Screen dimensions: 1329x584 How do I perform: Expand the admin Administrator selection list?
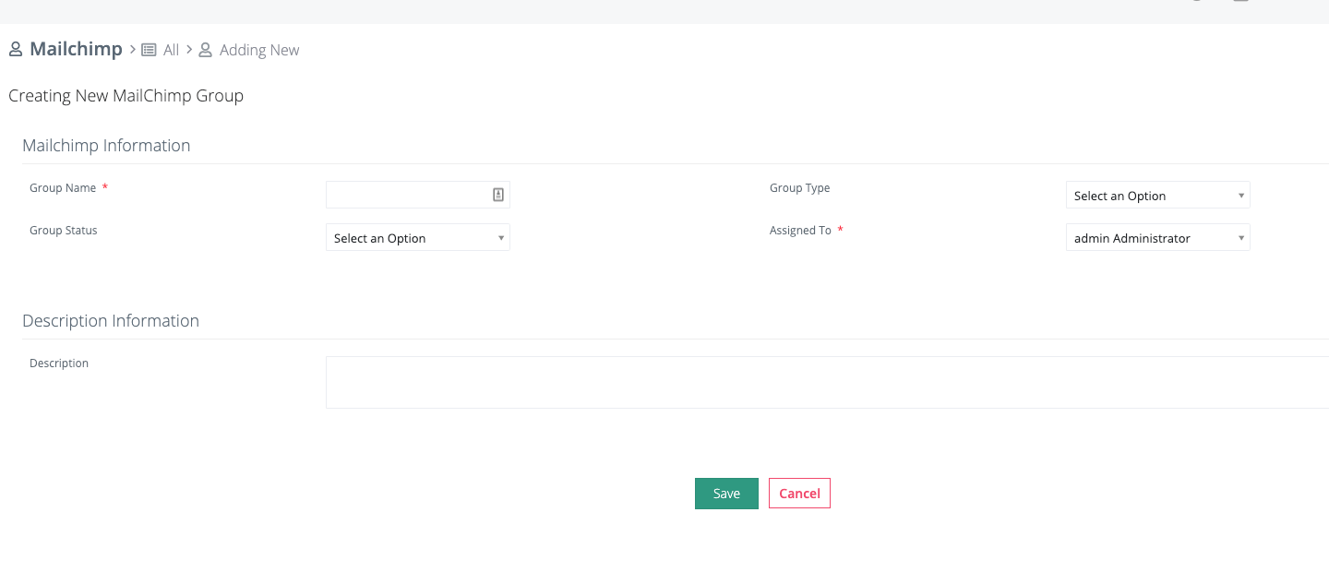point(1157,237)
